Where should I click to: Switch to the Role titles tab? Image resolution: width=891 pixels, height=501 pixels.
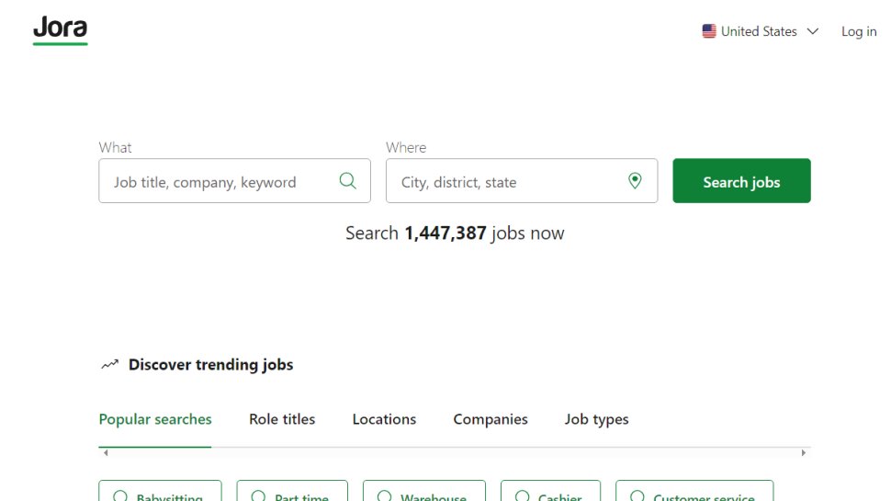(282, 419)
